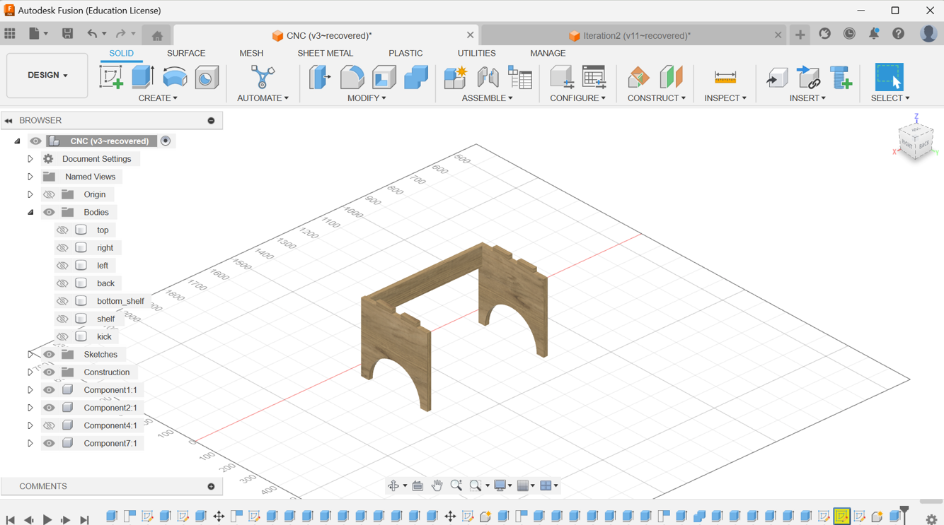Click the Offset Plane construct icon

(638, 77)
